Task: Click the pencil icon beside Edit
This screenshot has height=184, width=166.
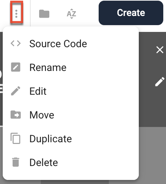Action: coord(16,91)
